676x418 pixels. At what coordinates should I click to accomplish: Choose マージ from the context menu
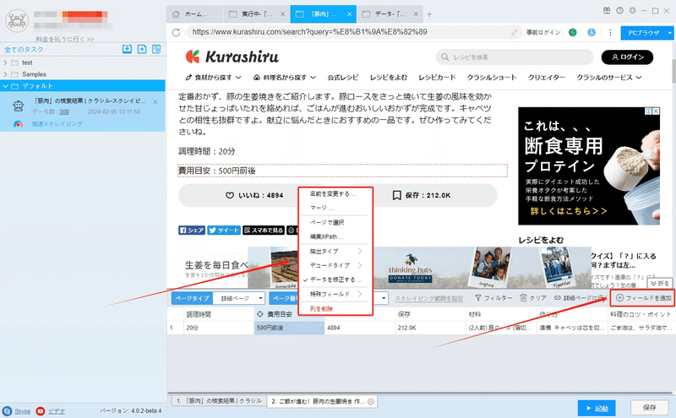point(322,208)
